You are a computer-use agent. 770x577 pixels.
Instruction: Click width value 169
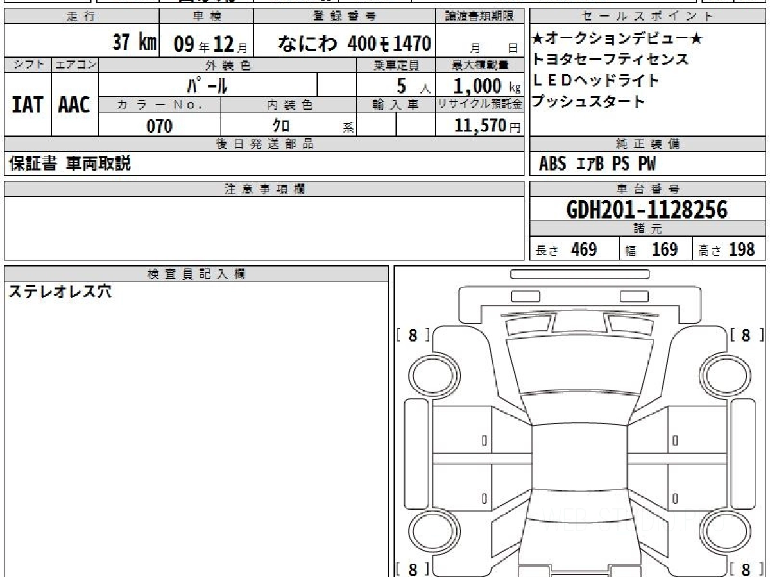click(665, 249)
